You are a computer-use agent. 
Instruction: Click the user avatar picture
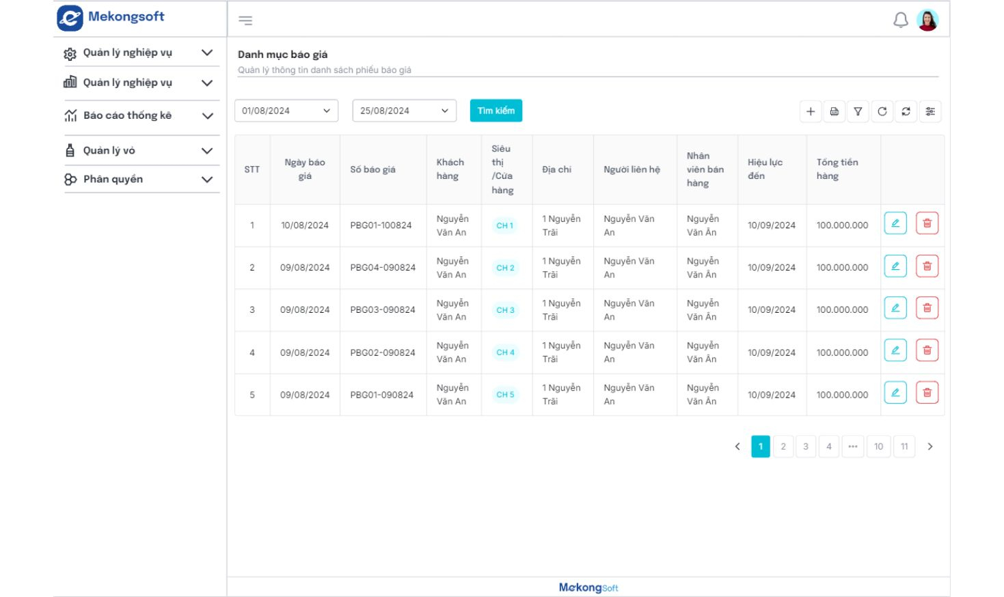coord(927,20)
